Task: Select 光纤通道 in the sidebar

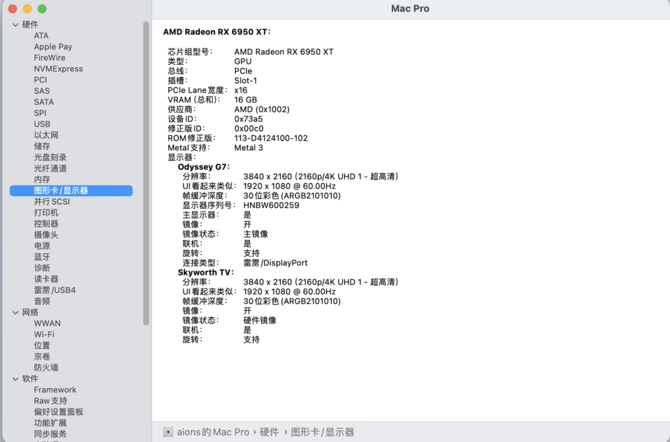Action: point(50,169)
